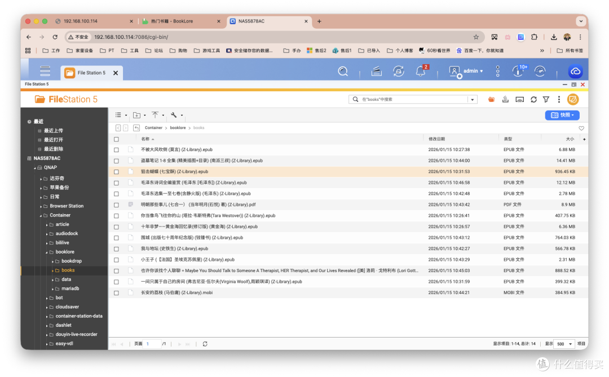Check the box for 小王子 epub

(x=117, y=260)
